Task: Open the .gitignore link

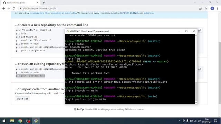Action: (148, 13)
